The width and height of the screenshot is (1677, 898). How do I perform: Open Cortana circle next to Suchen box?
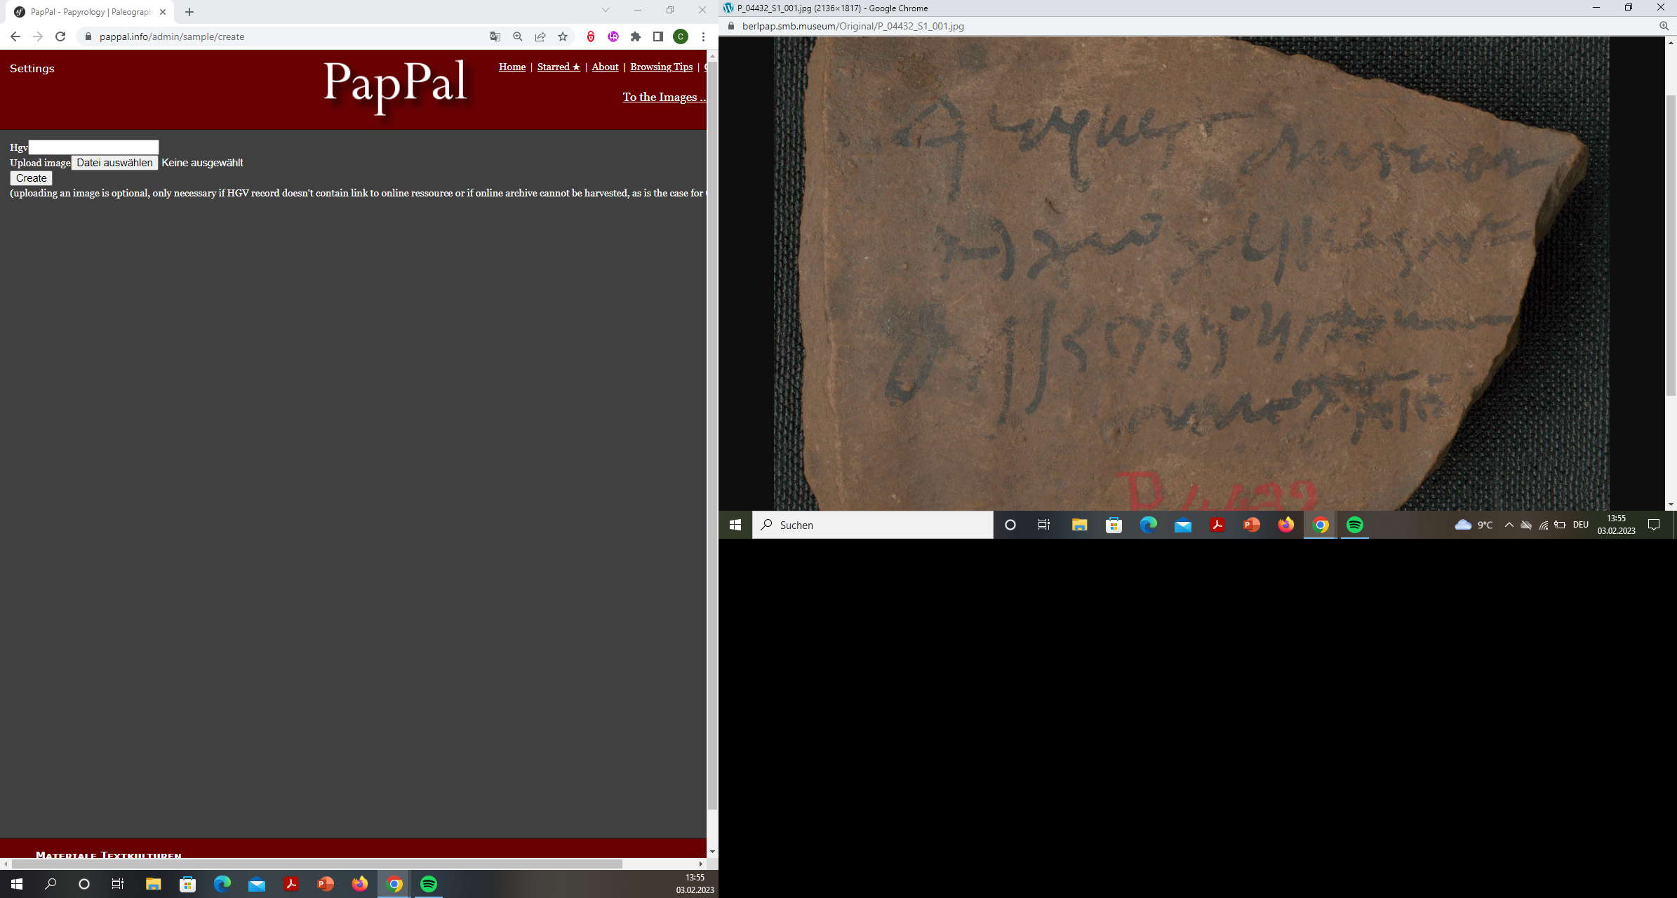click(1010, 525)
